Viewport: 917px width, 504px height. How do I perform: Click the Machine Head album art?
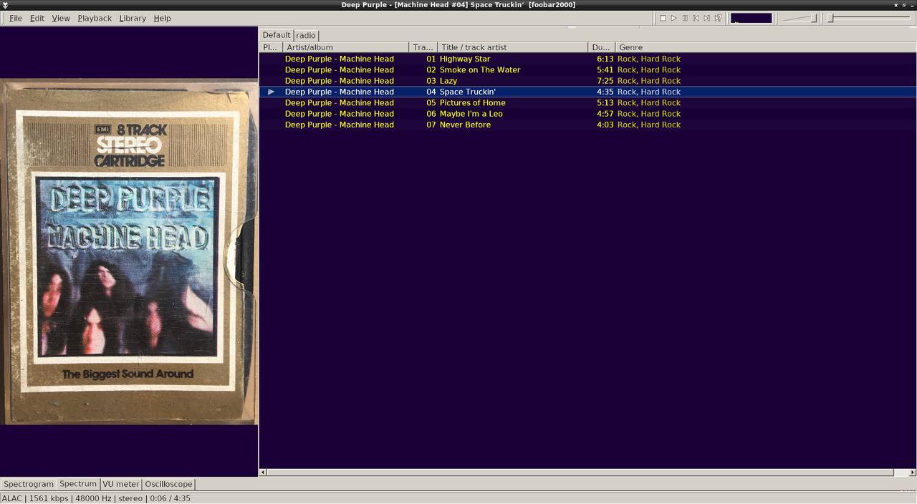(x=129, y=252)
